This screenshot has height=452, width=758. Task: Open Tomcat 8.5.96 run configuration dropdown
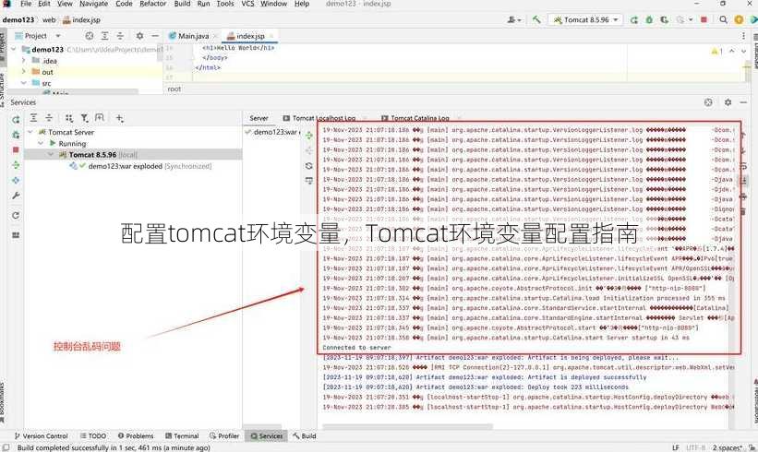pos(585,19)
